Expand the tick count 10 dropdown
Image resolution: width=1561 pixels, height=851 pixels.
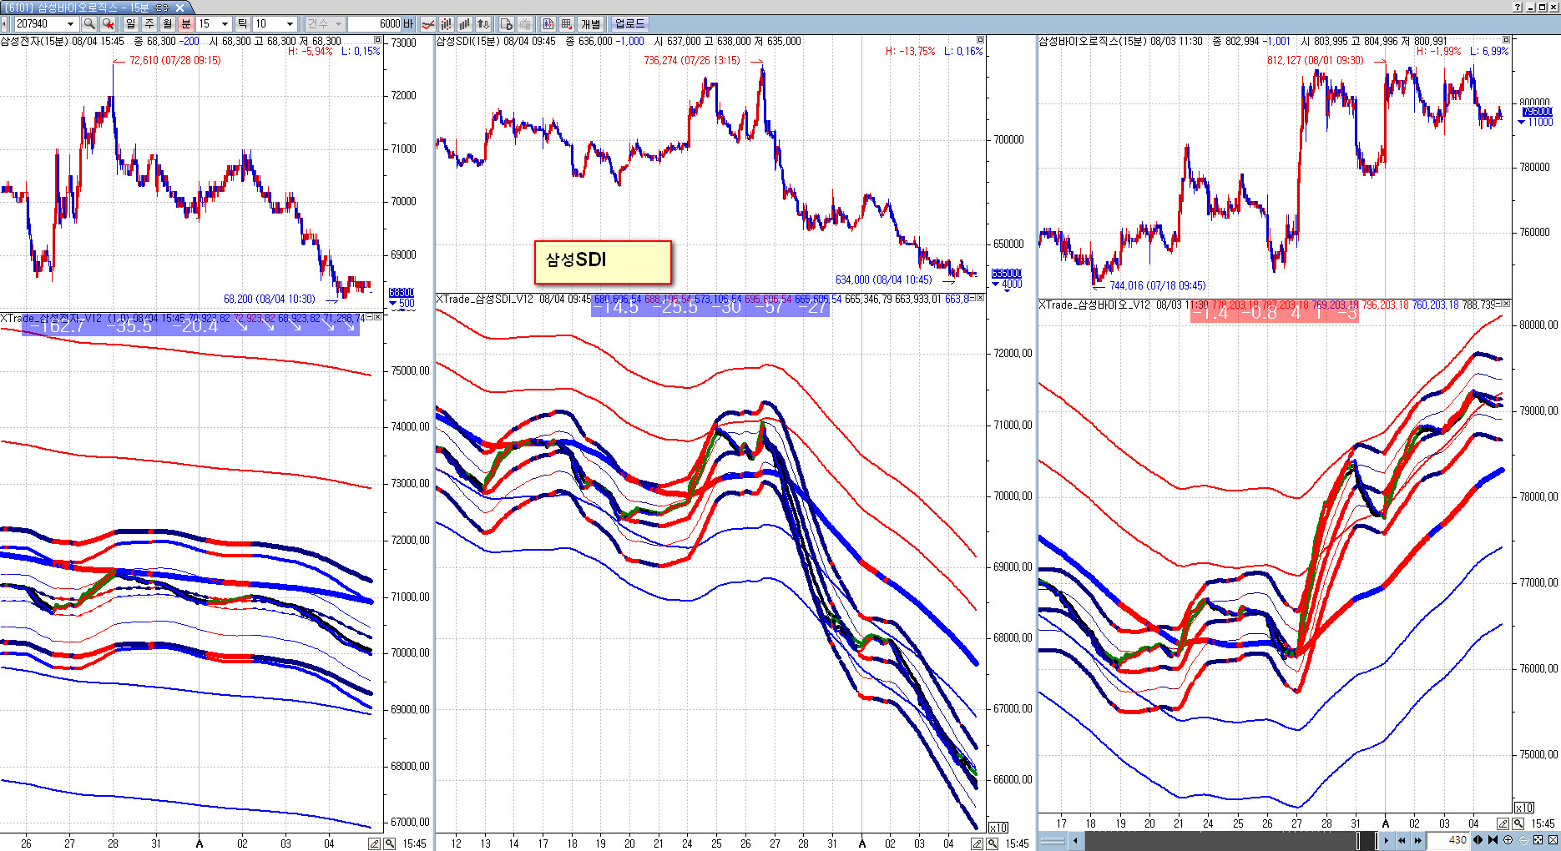[290, 24]
